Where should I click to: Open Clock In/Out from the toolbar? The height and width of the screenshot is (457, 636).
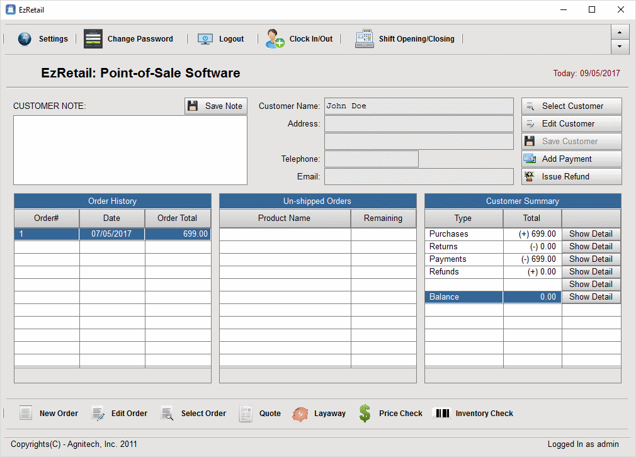click(x=310, y=39)
